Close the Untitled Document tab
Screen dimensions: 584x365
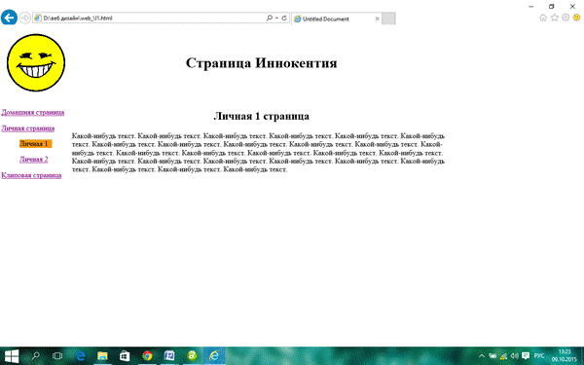[x=377, y=18]
